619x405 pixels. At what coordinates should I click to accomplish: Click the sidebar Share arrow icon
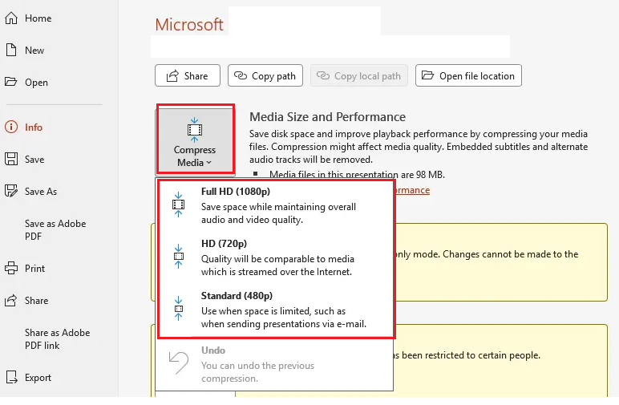(x=11, y=301)
